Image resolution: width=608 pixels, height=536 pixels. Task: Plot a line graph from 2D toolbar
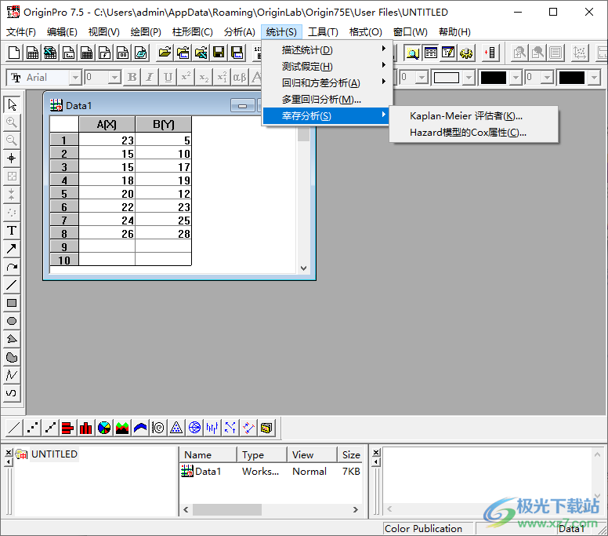[x=14, y=428]
